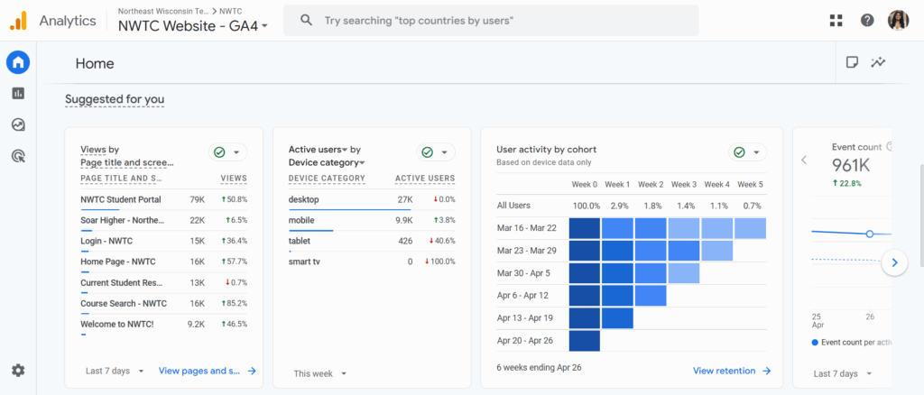Open the status dropdown on Active users card
Image resolution: width=924 pixels, height=395 pixels.
436,152
